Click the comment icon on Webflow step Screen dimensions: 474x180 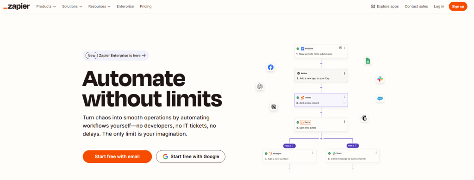tap(341, 48)
